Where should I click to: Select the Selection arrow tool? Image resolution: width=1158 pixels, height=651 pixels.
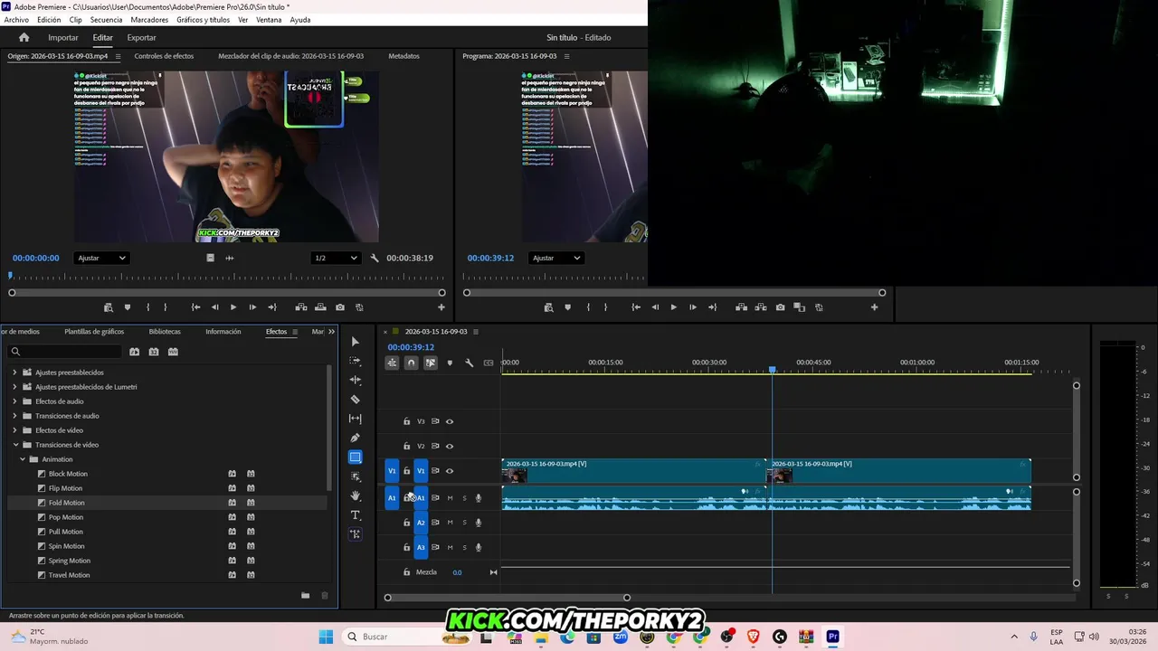[355, 341]
